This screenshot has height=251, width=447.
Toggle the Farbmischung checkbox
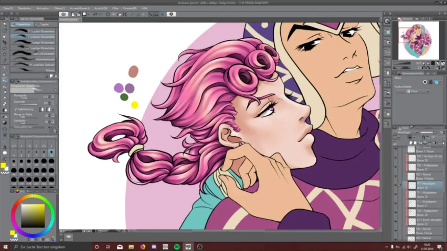pos(16,109)
